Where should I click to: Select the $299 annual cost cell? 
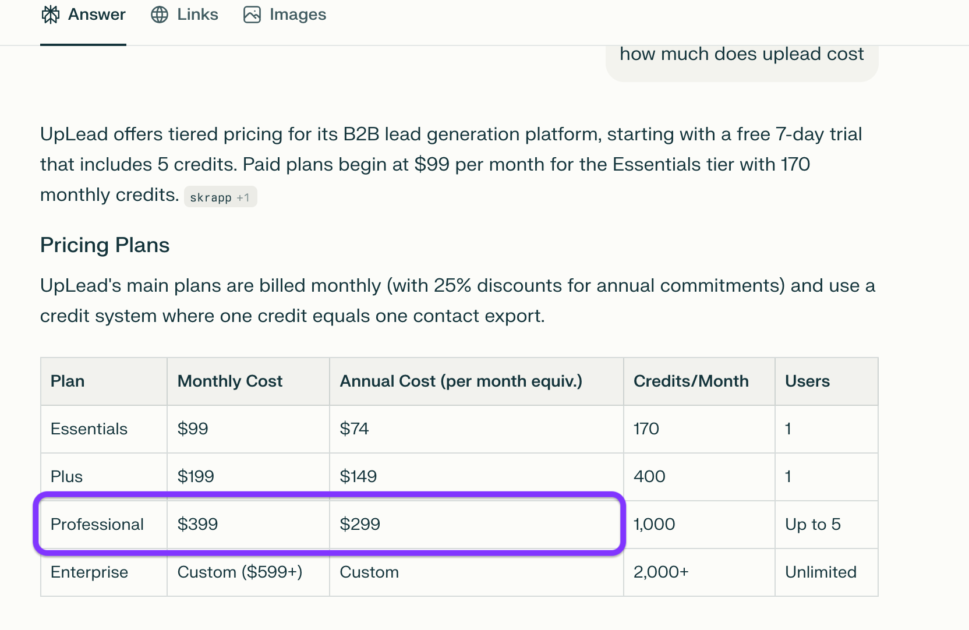point(360,525)
